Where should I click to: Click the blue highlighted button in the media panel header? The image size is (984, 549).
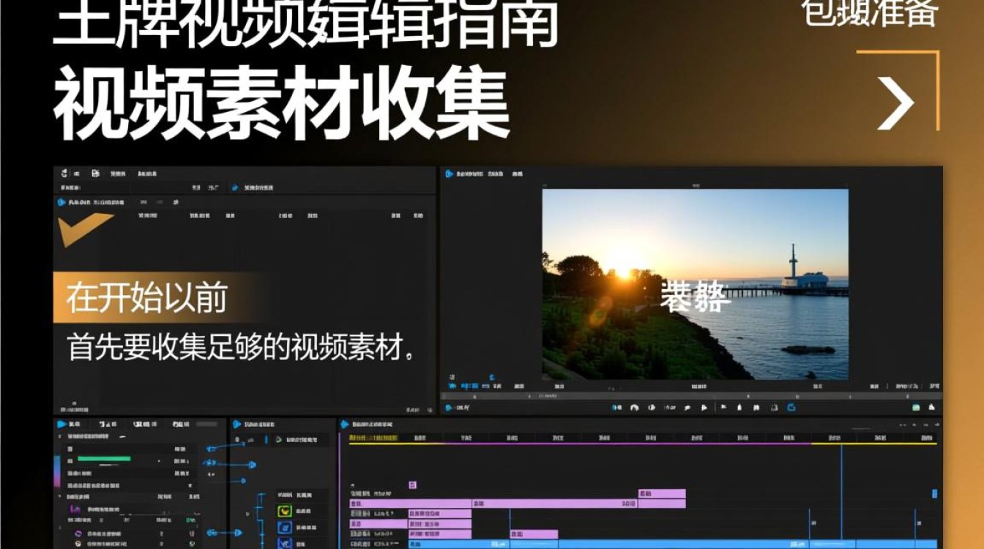coord(234,187)
